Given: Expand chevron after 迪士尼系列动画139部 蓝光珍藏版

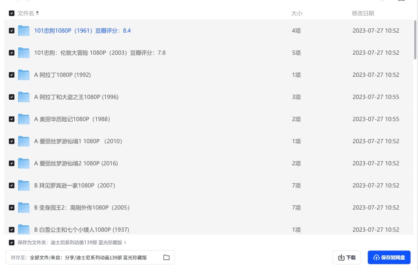Looking at the screenshot, I should tap(125, 242).
